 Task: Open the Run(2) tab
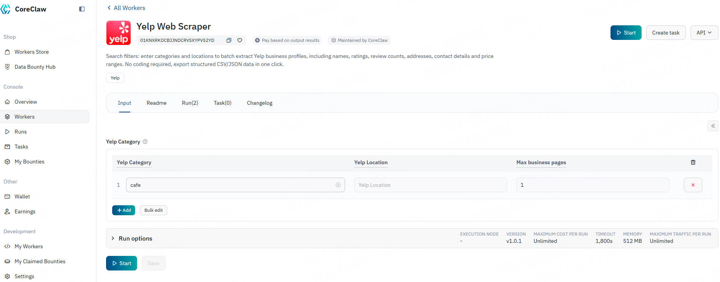pos(190,103)
